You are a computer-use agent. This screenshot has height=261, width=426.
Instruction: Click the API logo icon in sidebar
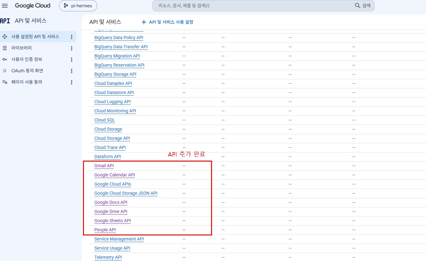[5, 21]
